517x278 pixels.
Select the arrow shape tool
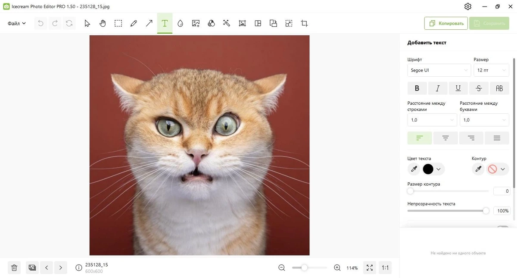point(149,23)
